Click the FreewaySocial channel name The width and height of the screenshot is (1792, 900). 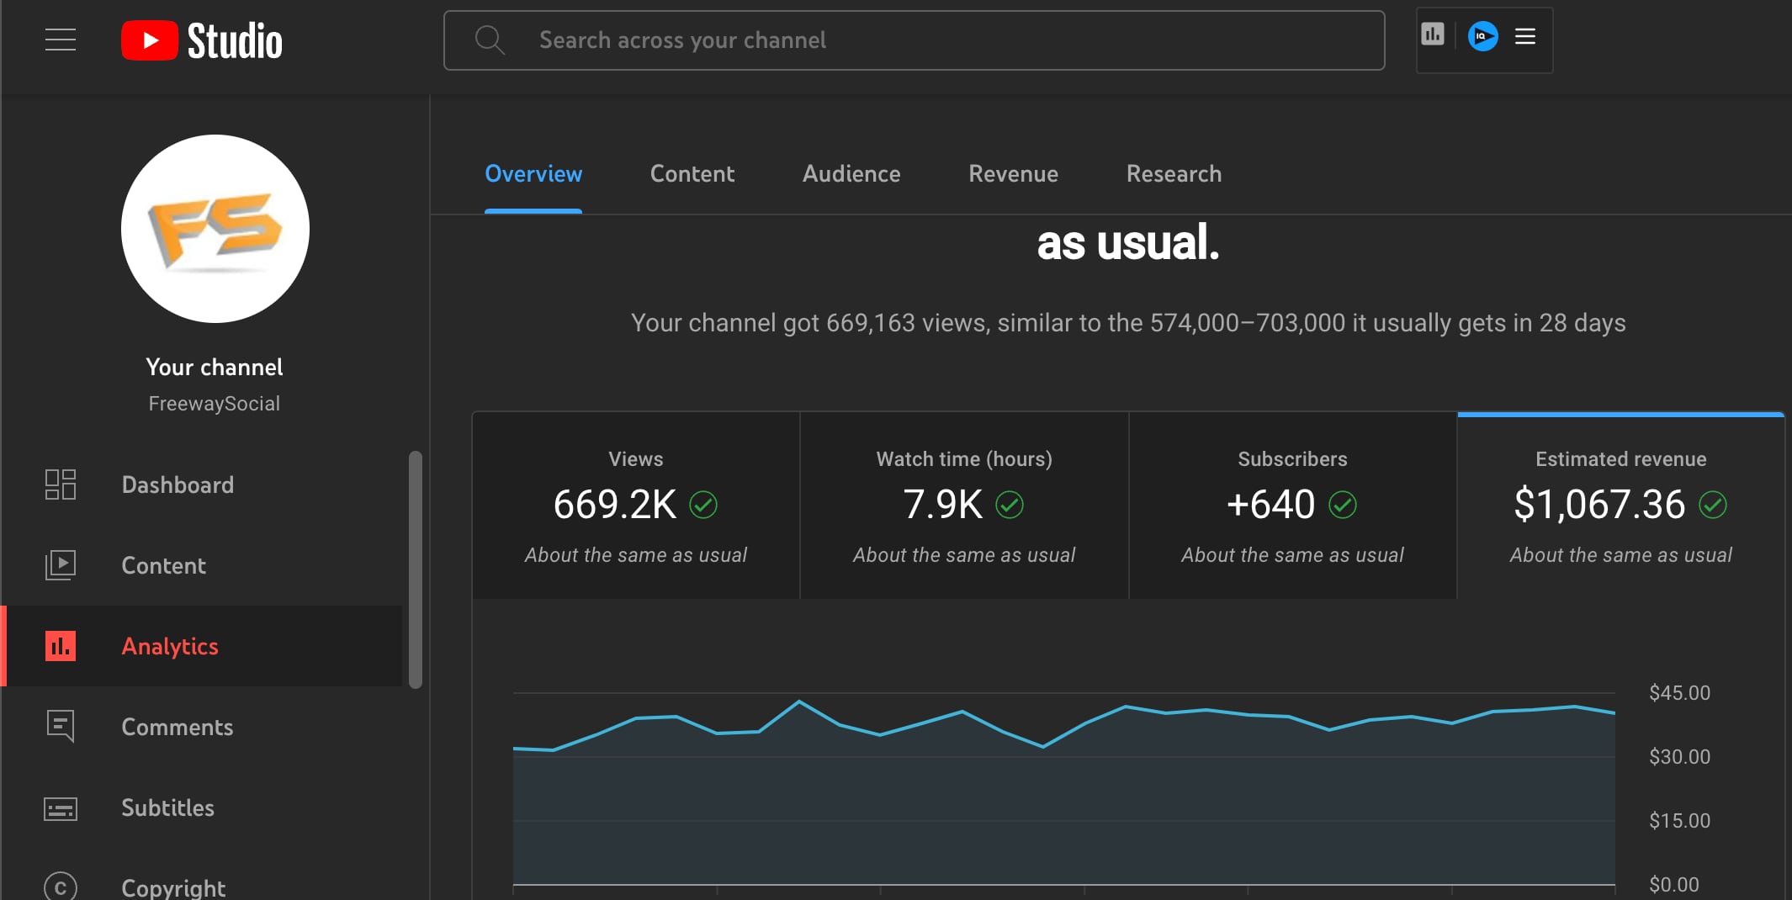point(215,404)
